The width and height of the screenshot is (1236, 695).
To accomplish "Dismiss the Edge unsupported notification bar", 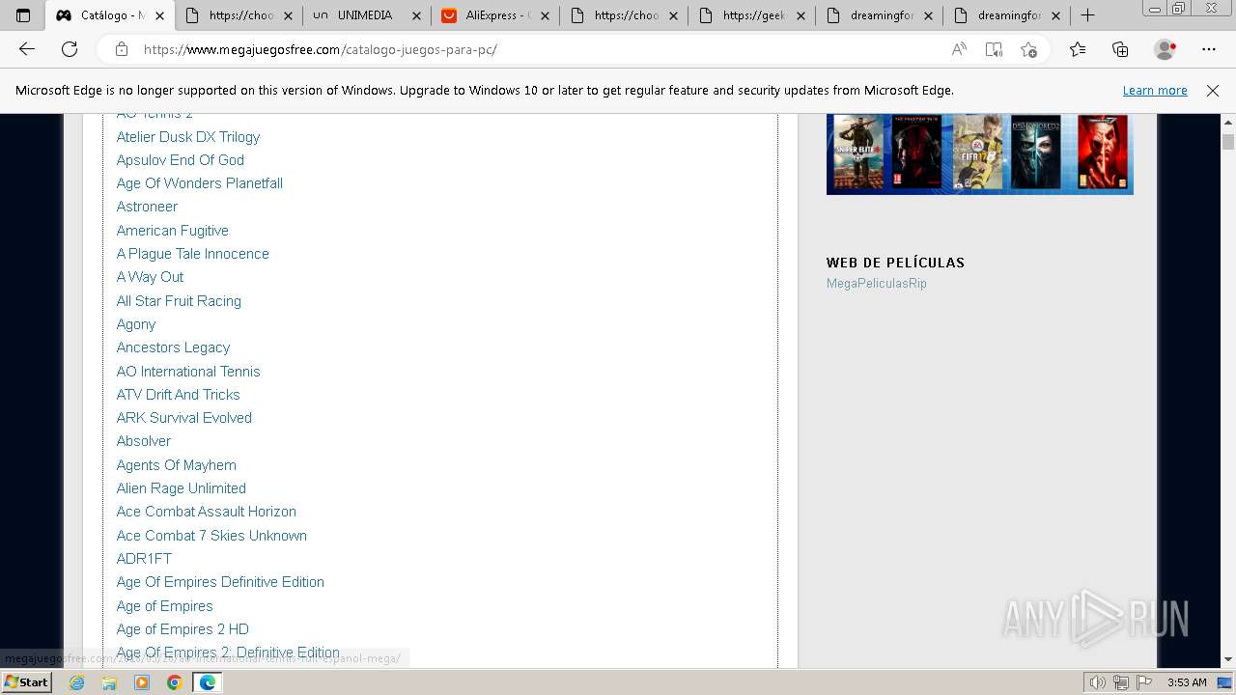I will click(1213, 91).
